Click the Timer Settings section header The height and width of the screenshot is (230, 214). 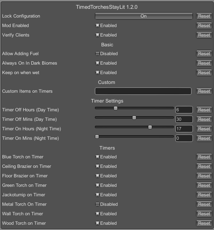[107, 101]
